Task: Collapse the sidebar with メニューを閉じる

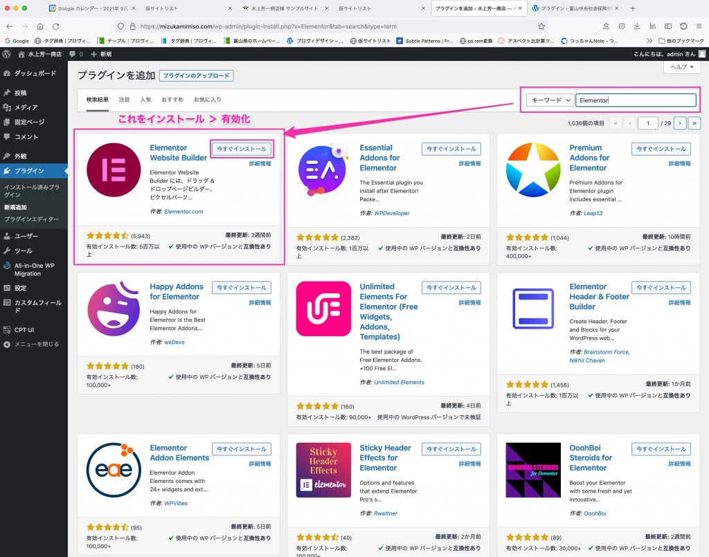Action: pyautogui.click(x=36, y=344)
